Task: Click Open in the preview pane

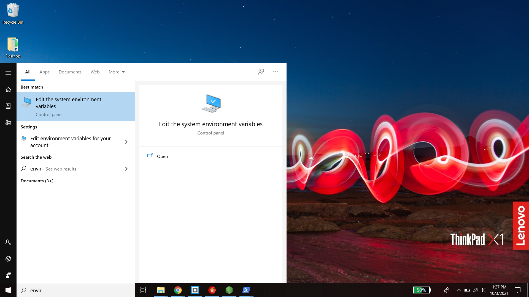Action: [x=162, y=156]
